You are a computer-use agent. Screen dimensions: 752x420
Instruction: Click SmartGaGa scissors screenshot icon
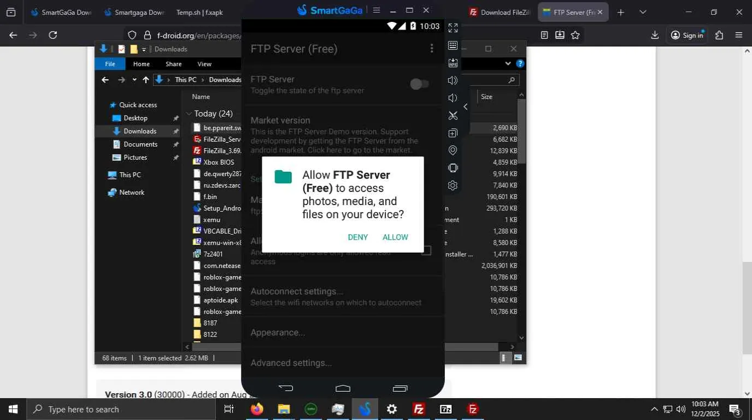[x=453, y=115]
